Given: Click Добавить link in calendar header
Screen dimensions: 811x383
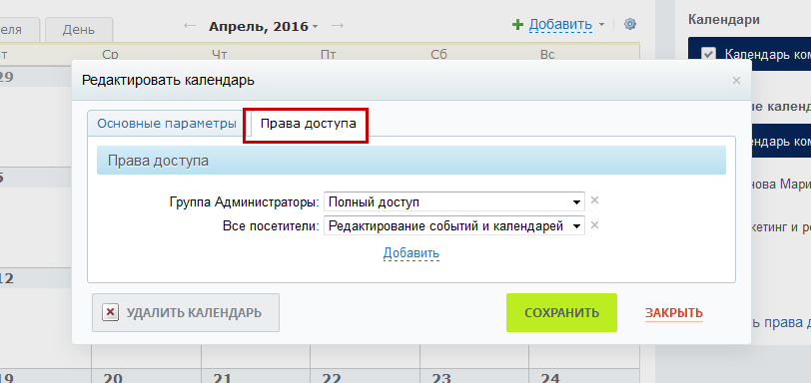Looking at the screenshot, I should click(560, 24).
